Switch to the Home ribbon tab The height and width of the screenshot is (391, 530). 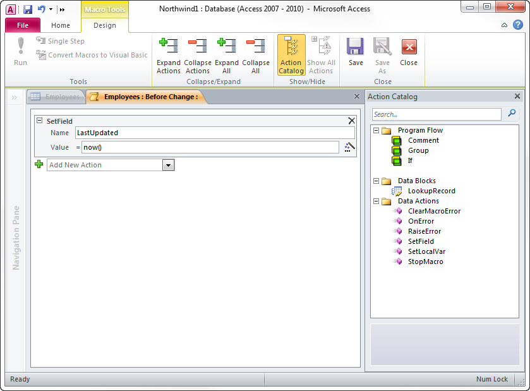pyautogui.click(x=61, y=25)
